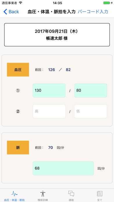Open the 全て document list icon
This screenshot has height=202, width=114.
[x=100, y=194]
